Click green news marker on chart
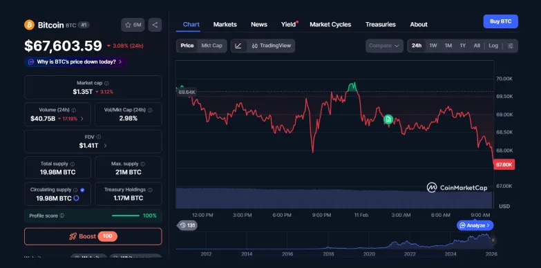Image resolution: width=541 pixels, height=268 pixels. pos(388,119)
